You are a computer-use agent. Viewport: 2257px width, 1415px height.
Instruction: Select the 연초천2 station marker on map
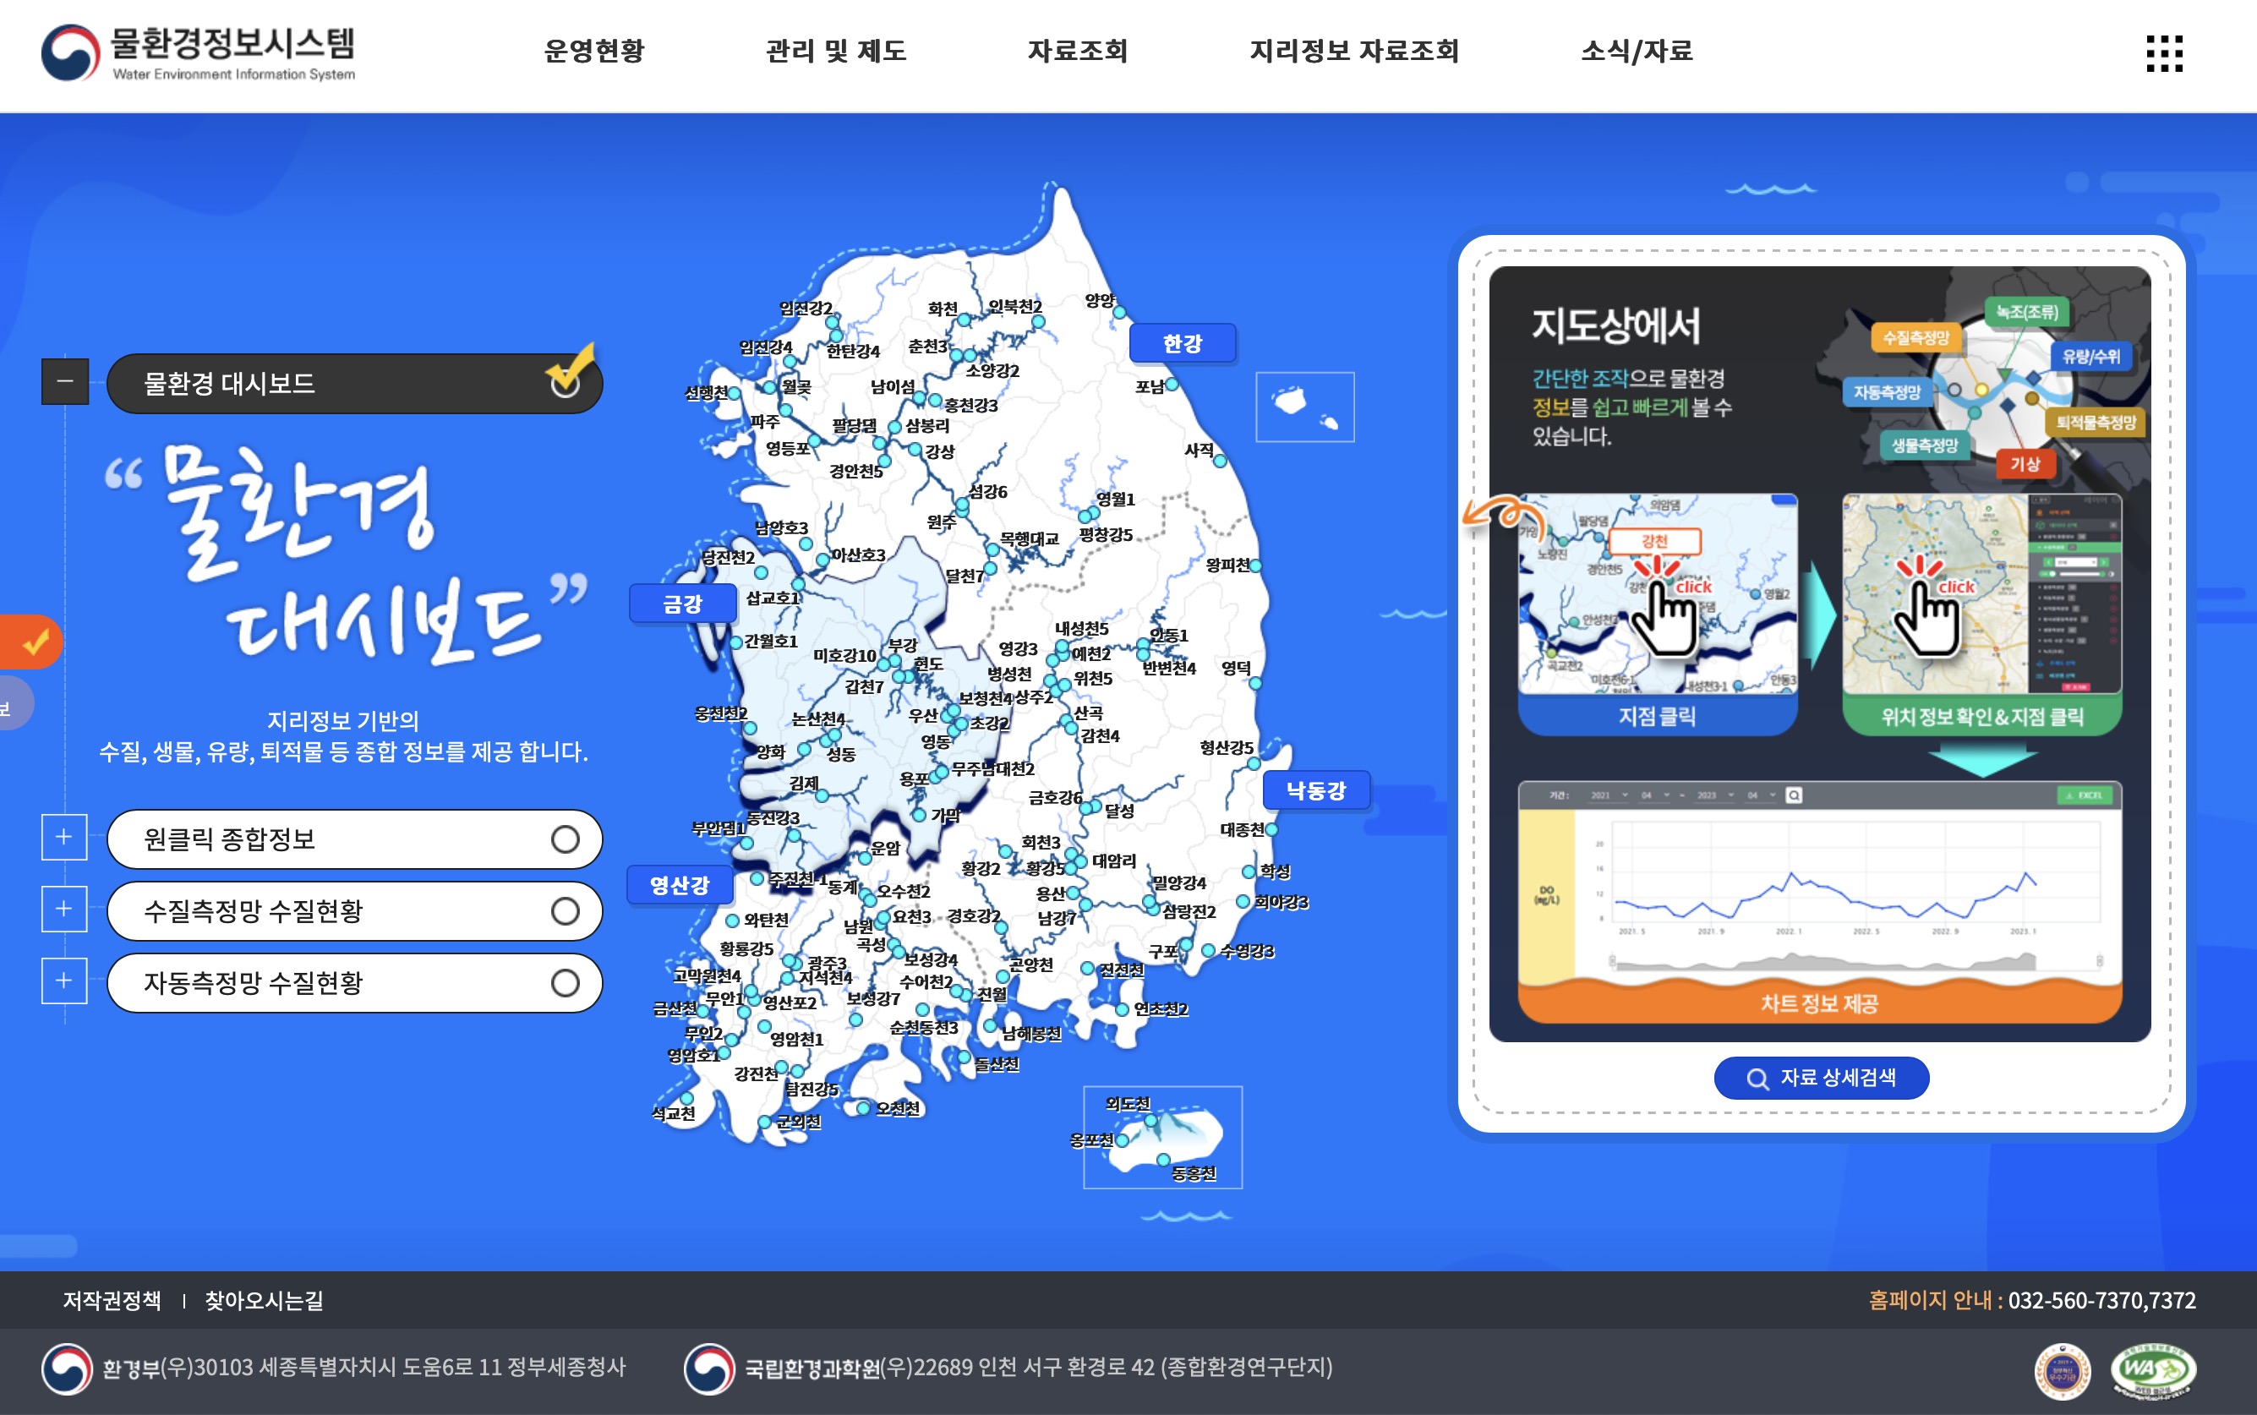click(1122, 1009)
